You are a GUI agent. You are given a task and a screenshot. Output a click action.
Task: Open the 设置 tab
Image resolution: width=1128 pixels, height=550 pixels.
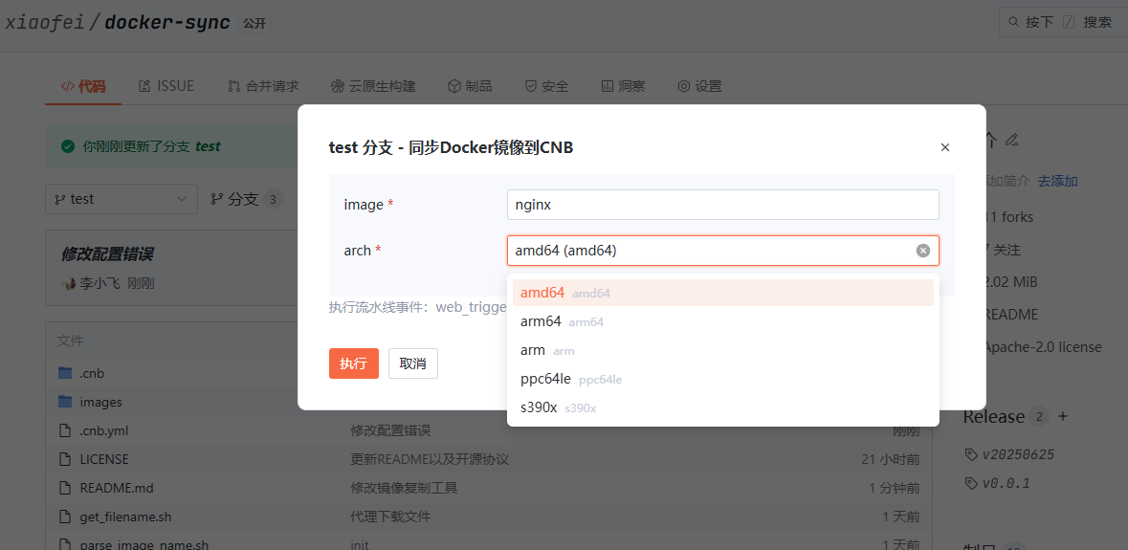pos(699,86)
